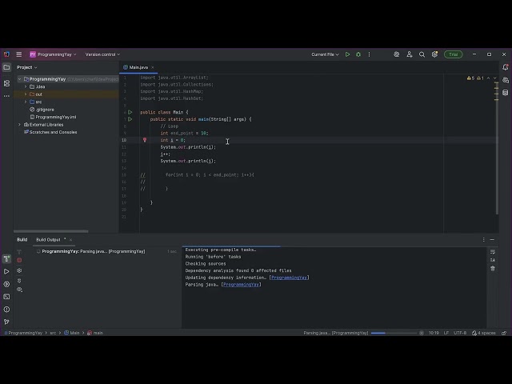Hide the Build tool window
512x384 pixels.
[492, 240]
